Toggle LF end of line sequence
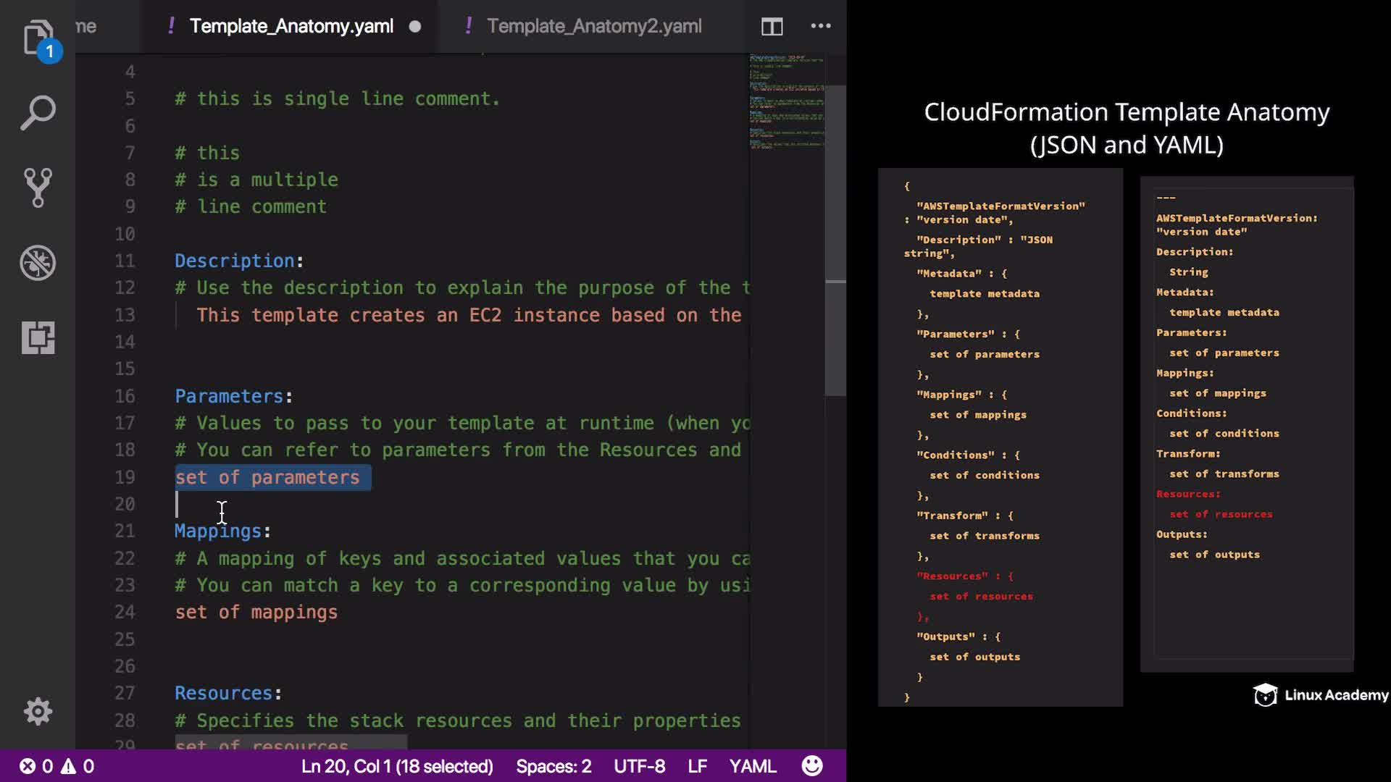 697,766
